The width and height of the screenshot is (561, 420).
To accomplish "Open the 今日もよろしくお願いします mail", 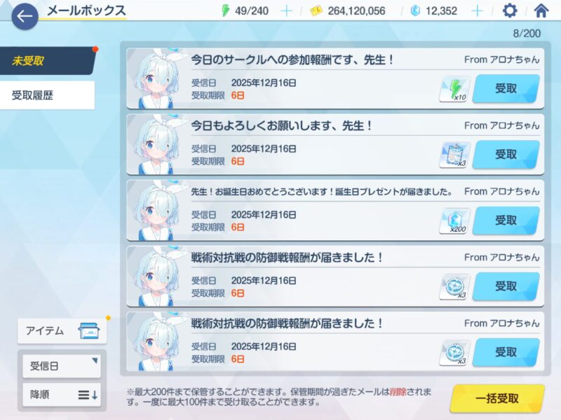I will 335,145.
